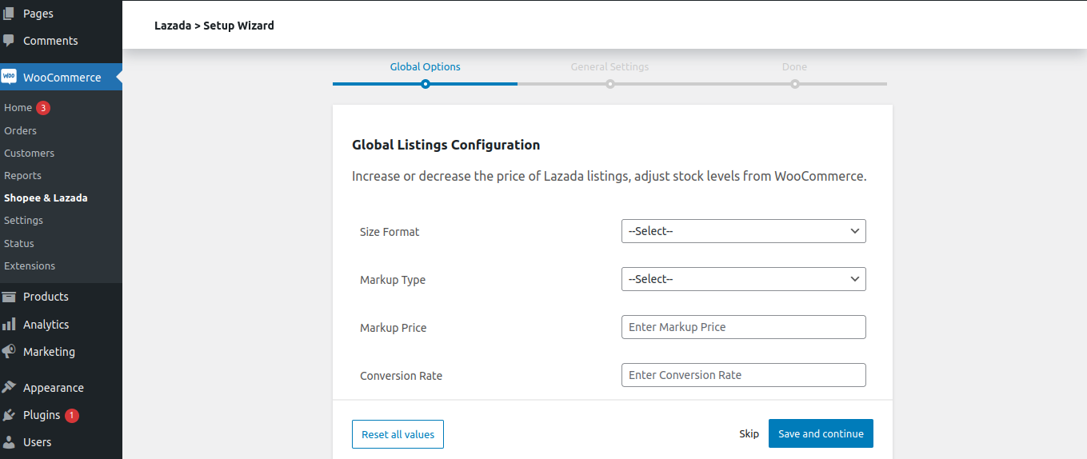The image size is (1087, 459).
Task: Click Save and continue button
Action: pos(821,433)
